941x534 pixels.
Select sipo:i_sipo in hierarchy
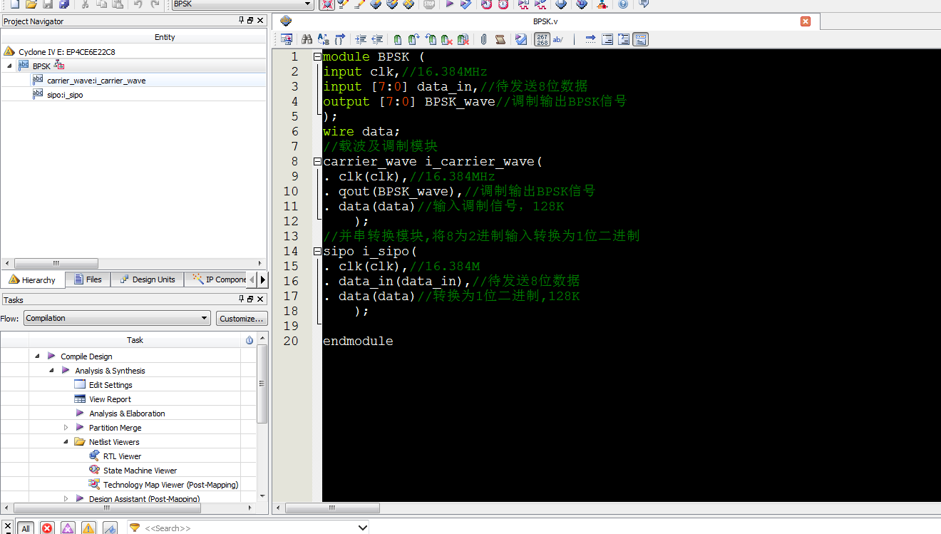(x=65, y=95)
